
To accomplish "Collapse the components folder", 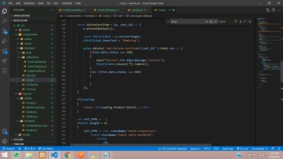I will coord(30,34).
